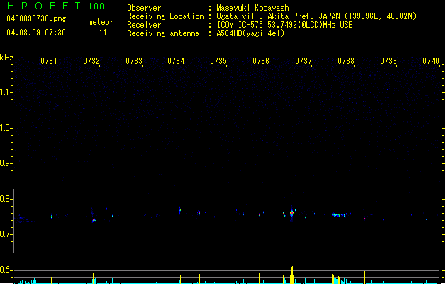Click the 1.1 kHz frequency axis label
Image resolution: width=446 pixels, height=284 pixels.
pos(6,92)
